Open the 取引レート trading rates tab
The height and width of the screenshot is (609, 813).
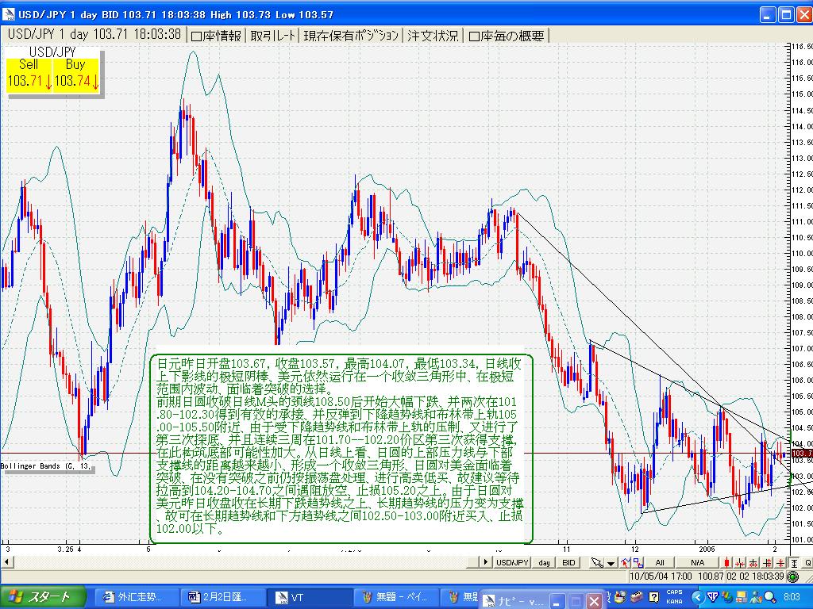coord(273,35)
